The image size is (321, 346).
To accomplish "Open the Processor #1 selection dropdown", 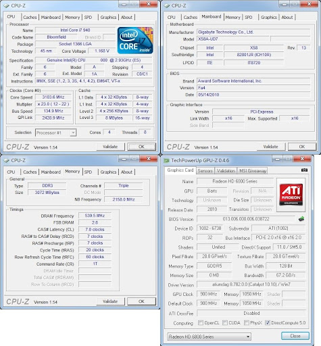I will click(56, 132).
